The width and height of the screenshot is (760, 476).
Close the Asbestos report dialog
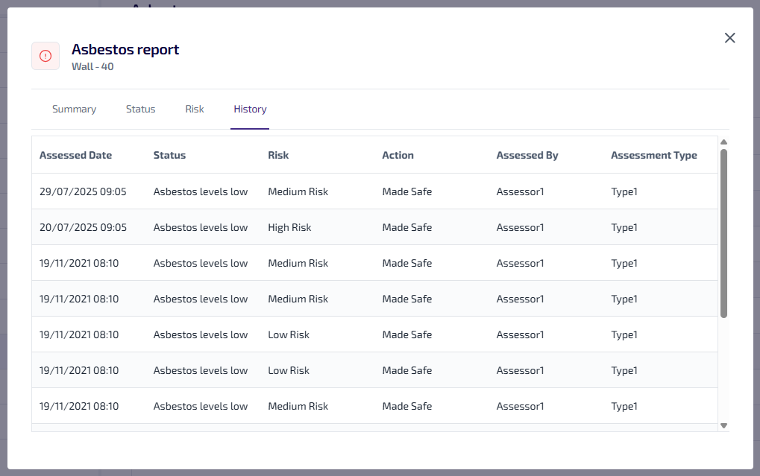click(729, 38)
